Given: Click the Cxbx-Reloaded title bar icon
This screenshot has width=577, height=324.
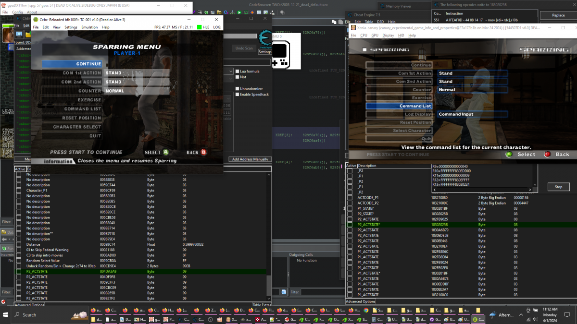Looking at the screenshot, I should point(36,19).
